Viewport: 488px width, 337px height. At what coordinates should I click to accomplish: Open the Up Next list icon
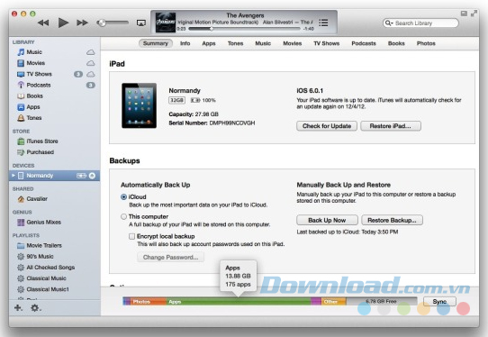click(323, 23)
